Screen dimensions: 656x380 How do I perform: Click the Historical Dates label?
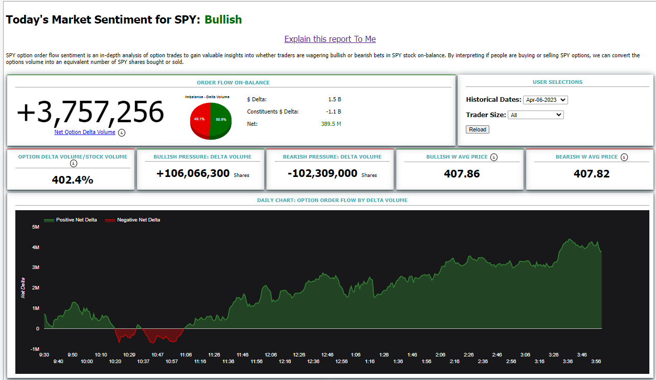pyautogui.click(x=493, y=100)
